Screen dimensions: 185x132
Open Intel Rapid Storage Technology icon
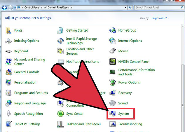[x=60, y=41]
